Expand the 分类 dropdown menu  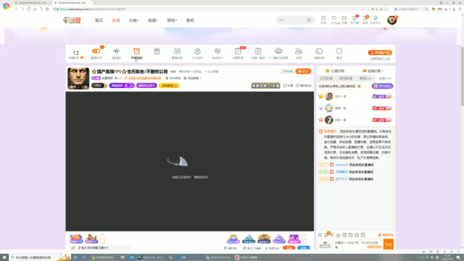(x=134, y=20)
